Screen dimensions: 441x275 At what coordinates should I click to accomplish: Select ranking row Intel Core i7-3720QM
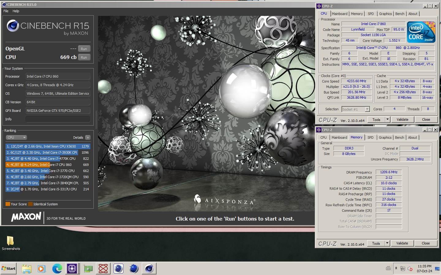point(48,177)
